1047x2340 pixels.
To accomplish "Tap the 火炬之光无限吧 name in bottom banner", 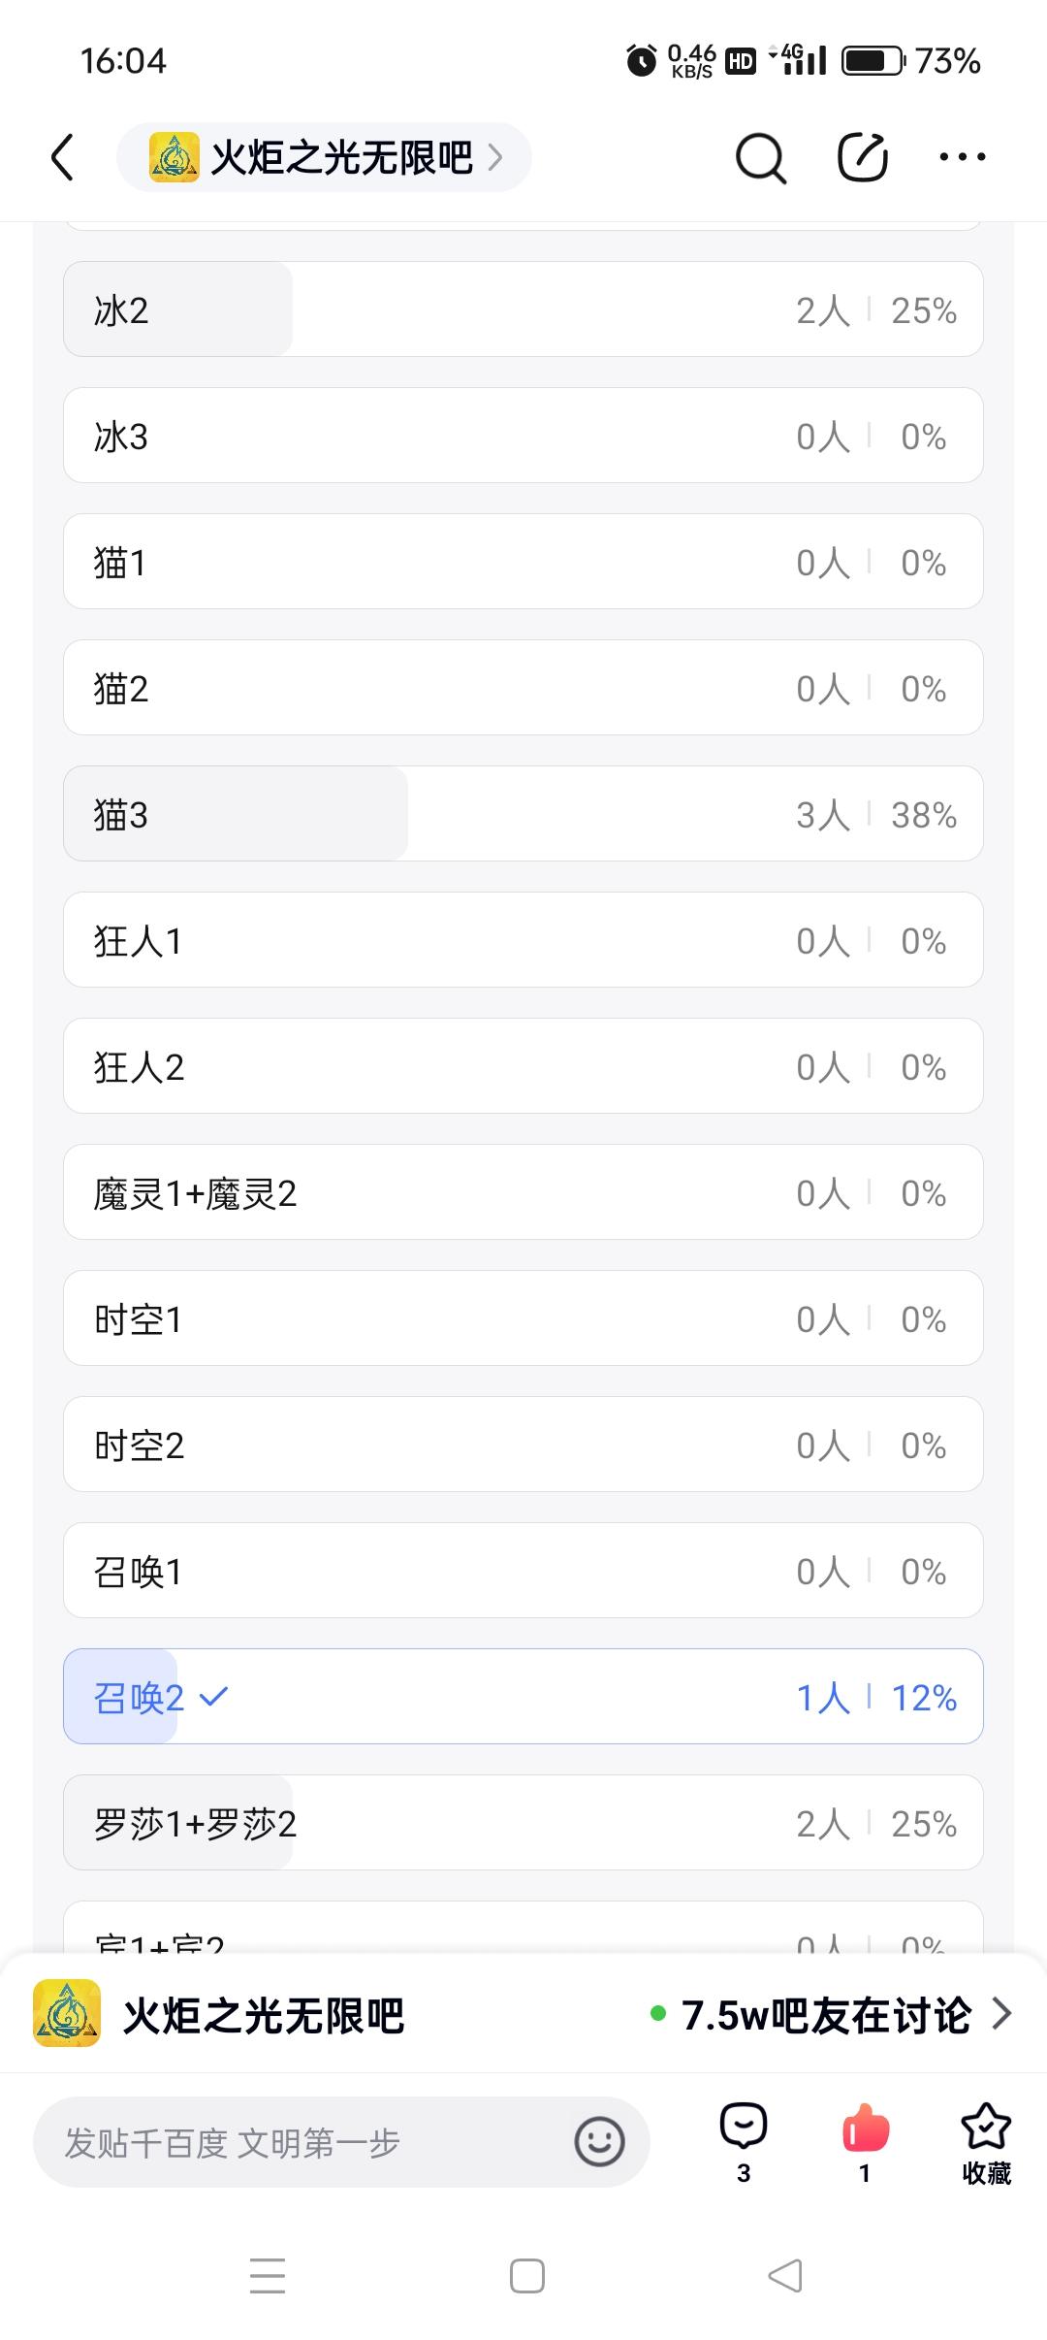I will tap(264, 2016).
